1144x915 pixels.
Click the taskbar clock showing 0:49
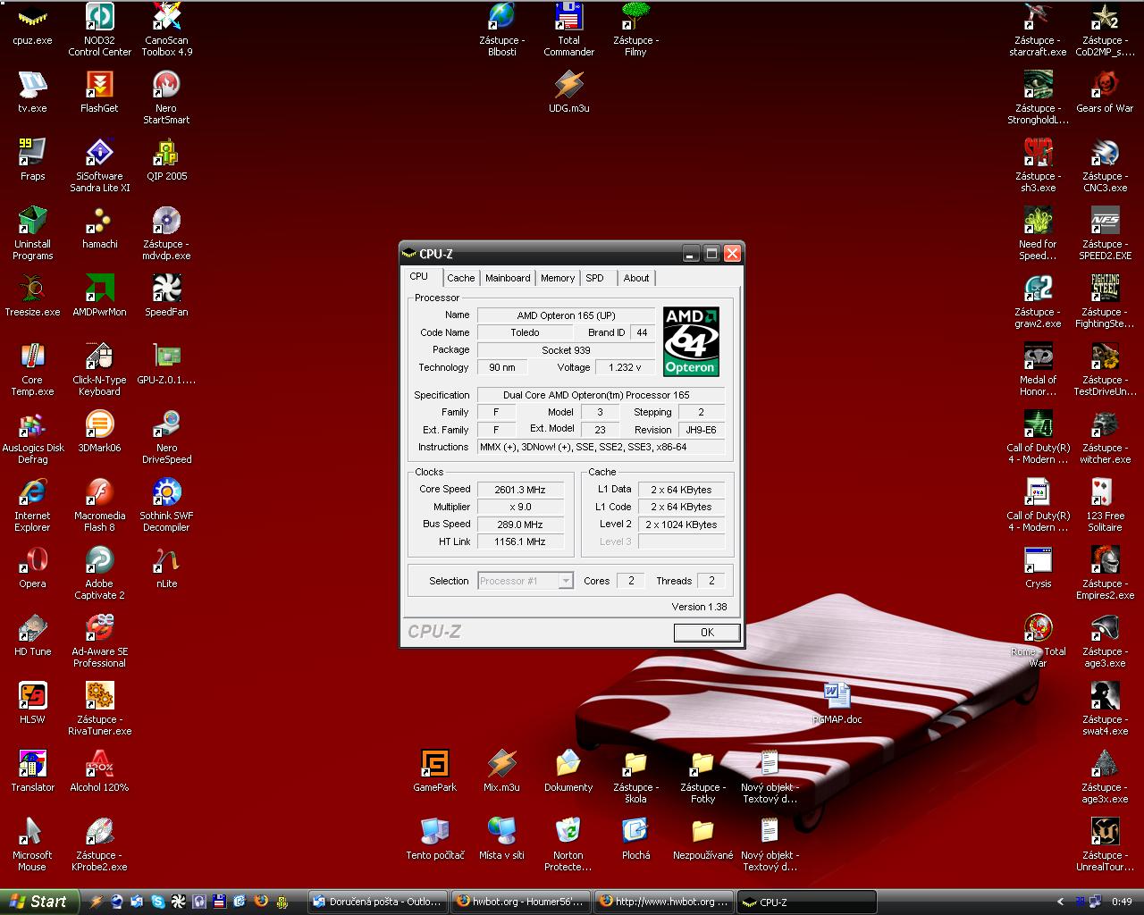tap(1122, 902)
